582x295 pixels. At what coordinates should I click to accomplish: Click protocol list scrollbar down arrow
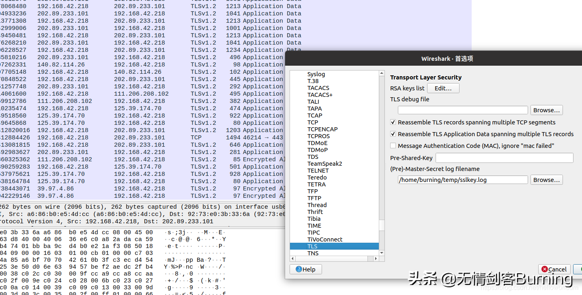click(x=382, y=253)
